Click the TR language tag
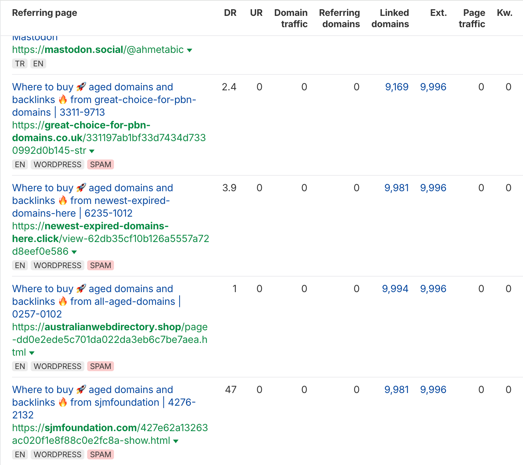Screen dimensions: 523x465 [20, 64]
